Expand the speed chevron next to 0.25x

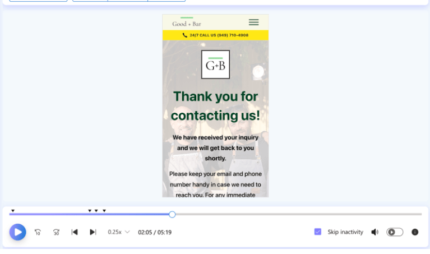click(127, 232)
